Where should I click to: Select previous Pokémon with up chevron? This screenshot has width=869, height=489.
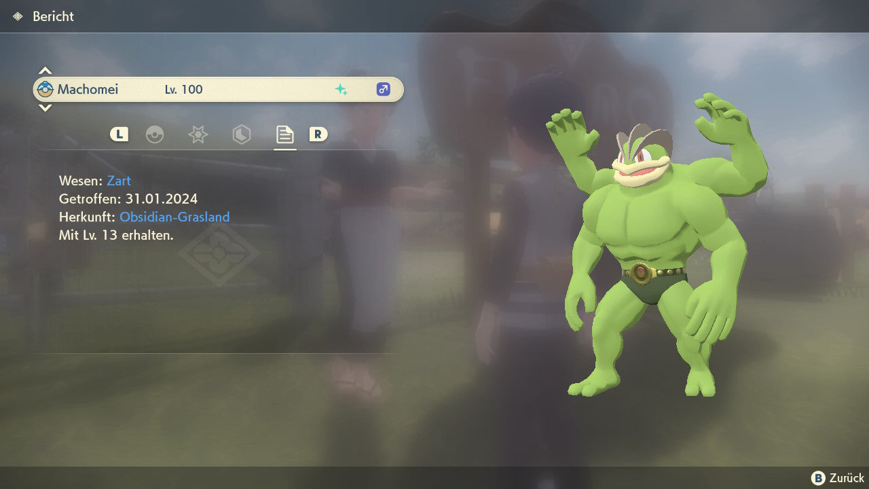pos(45,70)
